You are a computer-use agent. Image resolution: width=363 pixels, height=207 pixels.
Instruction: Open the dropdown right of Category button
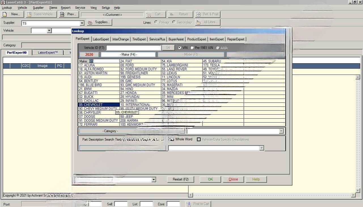(x=281, y=131)
